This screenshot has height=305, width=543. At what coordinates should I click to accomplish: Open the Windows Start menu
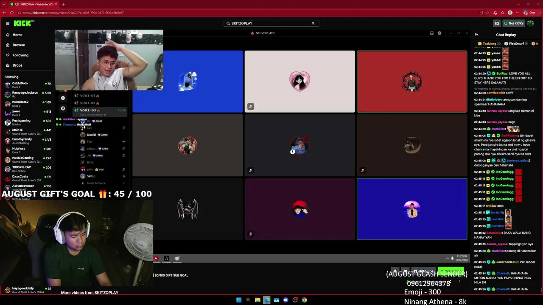tap(239, 300)
